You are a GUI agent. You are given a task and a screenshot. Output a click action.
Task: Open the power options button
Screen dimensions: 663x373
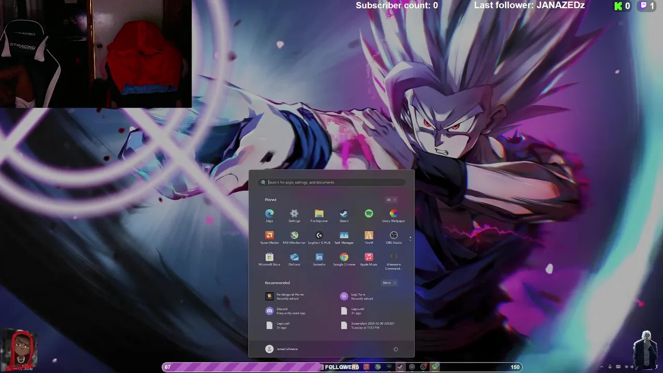point(396,349)
